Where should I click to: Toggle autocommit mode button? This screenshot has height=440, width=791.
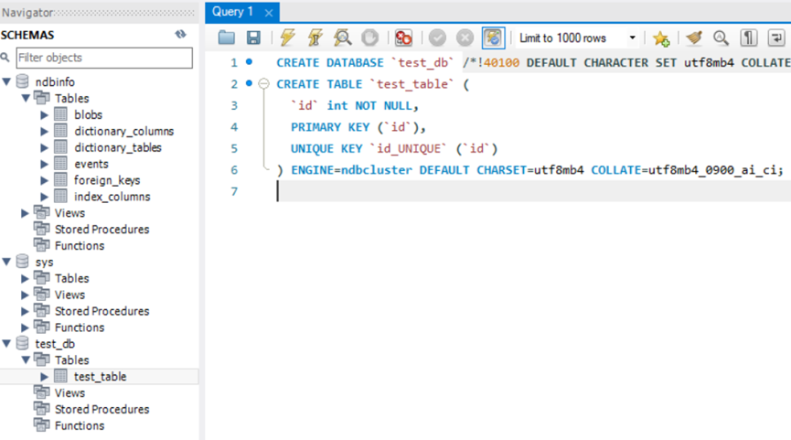coord(493,38)
